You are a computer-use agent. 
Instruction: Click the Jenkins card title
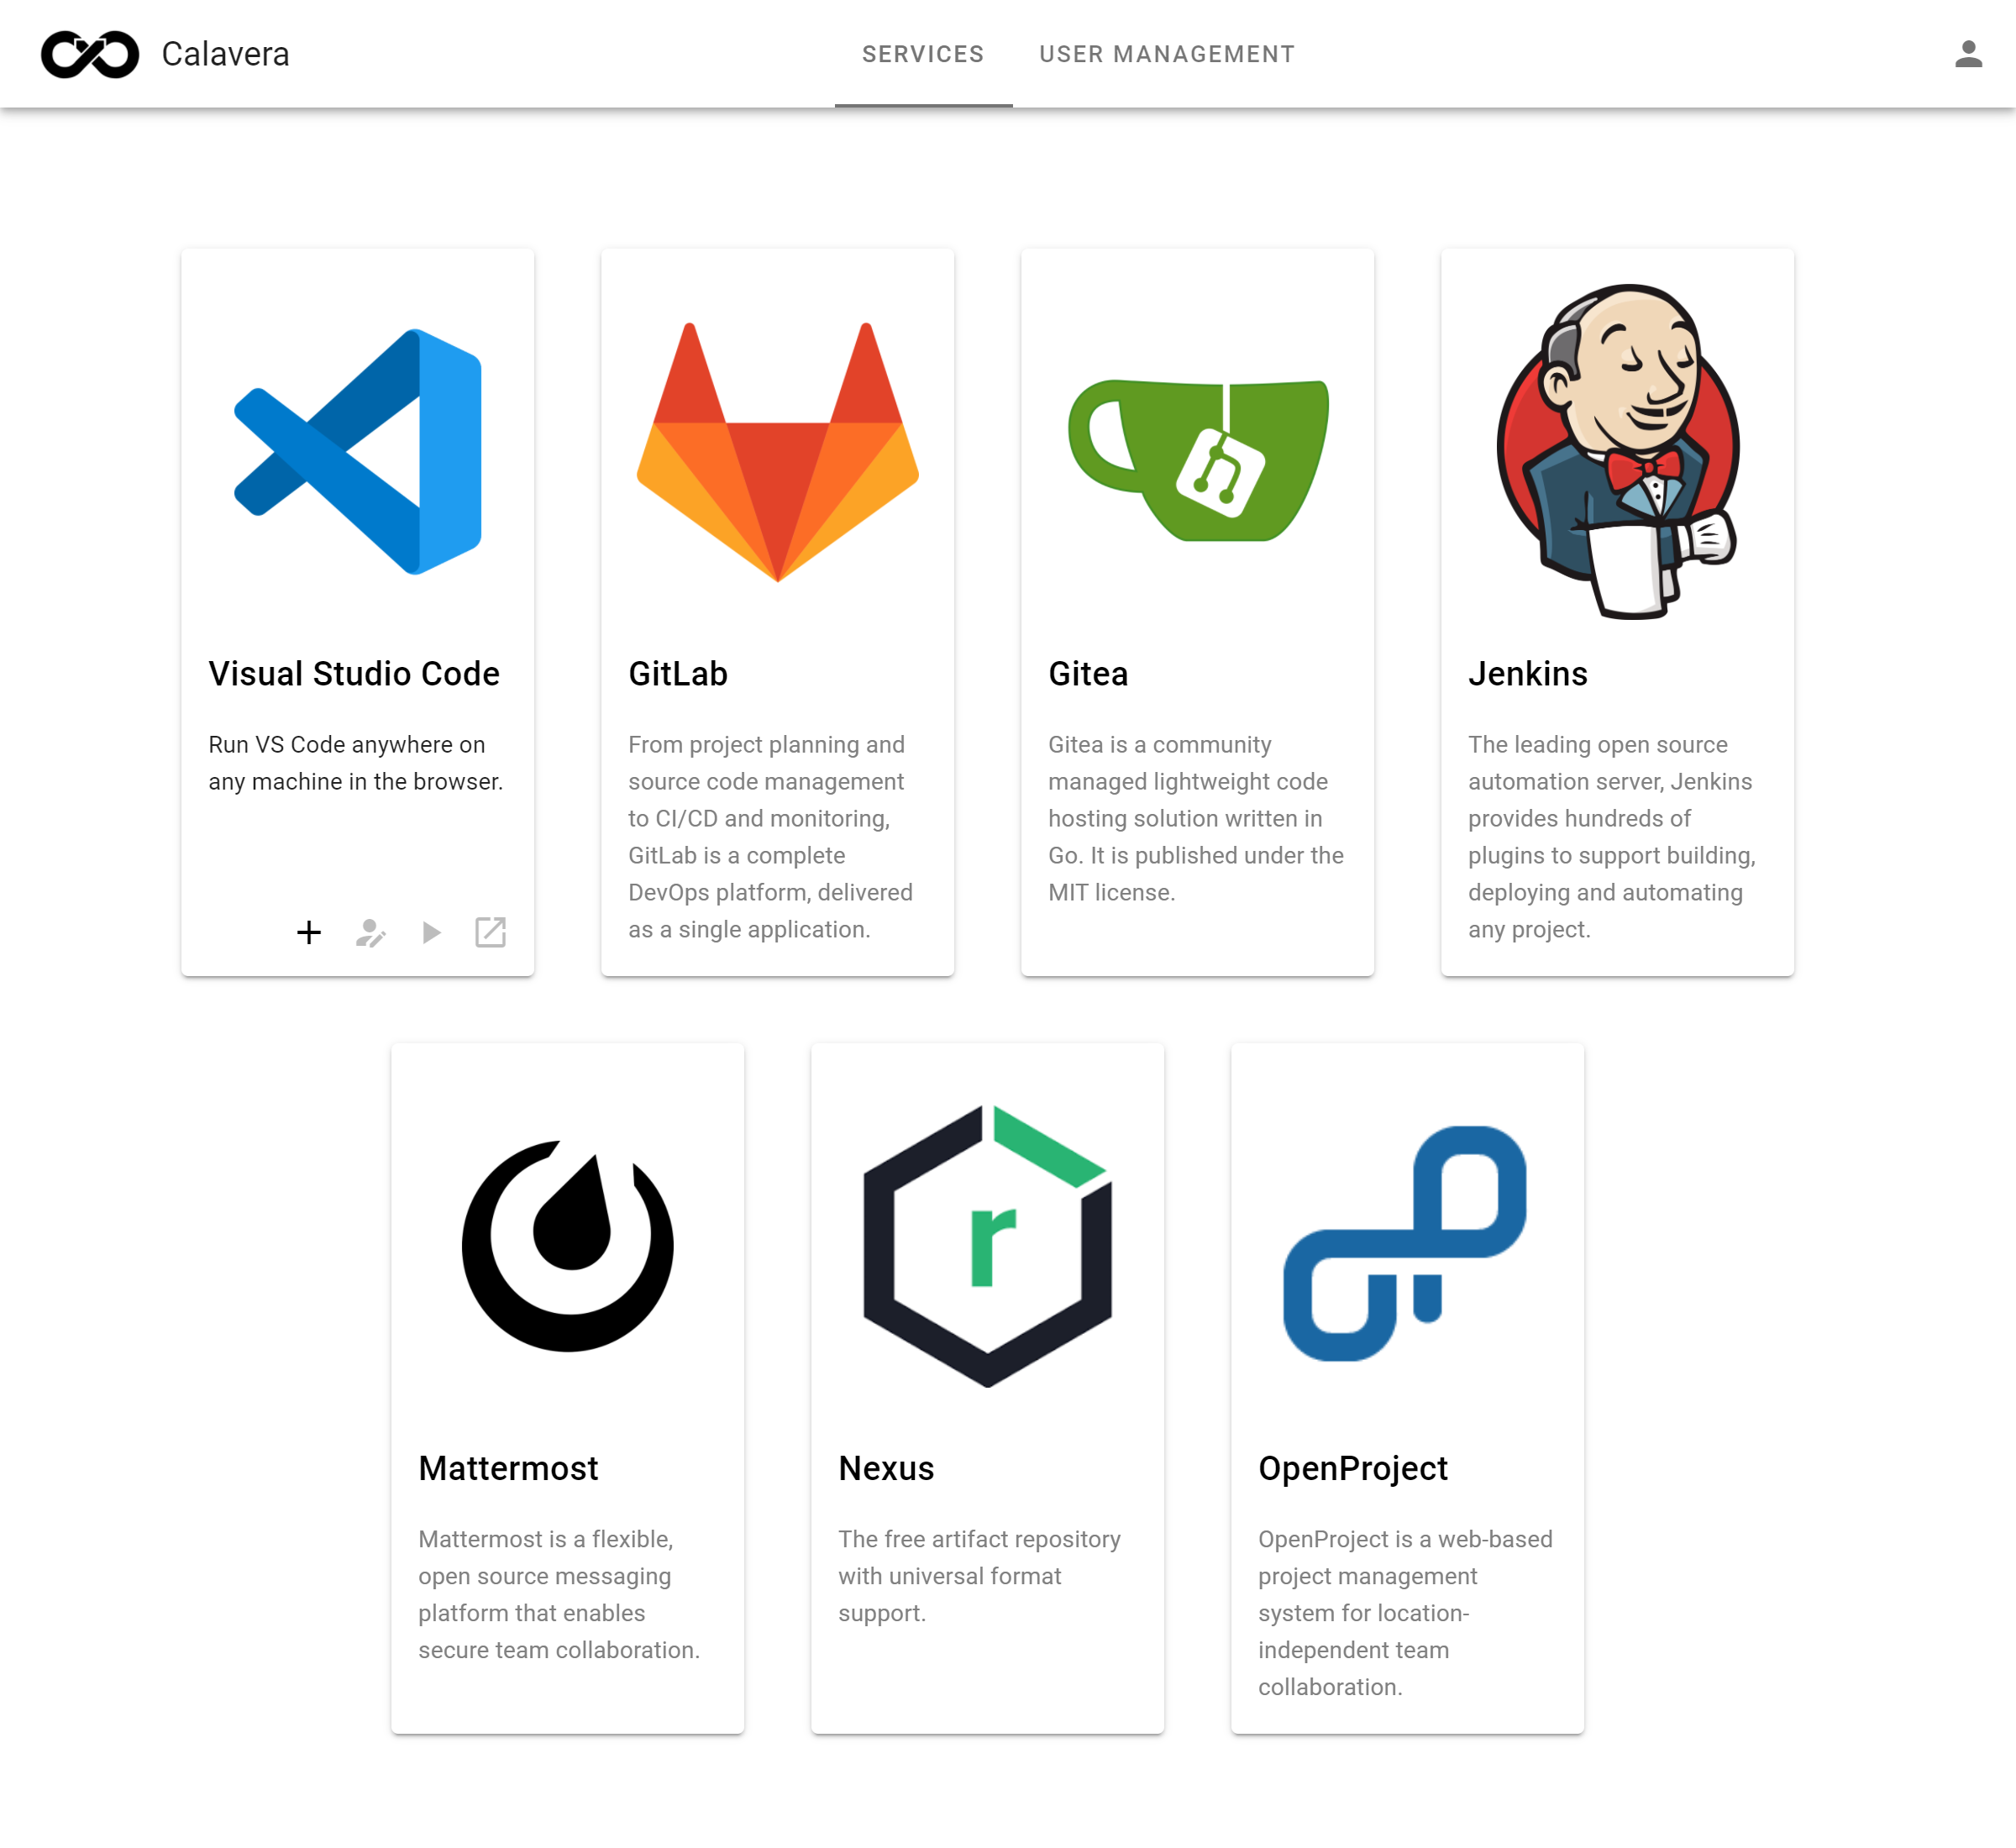tap(1527, 674)
